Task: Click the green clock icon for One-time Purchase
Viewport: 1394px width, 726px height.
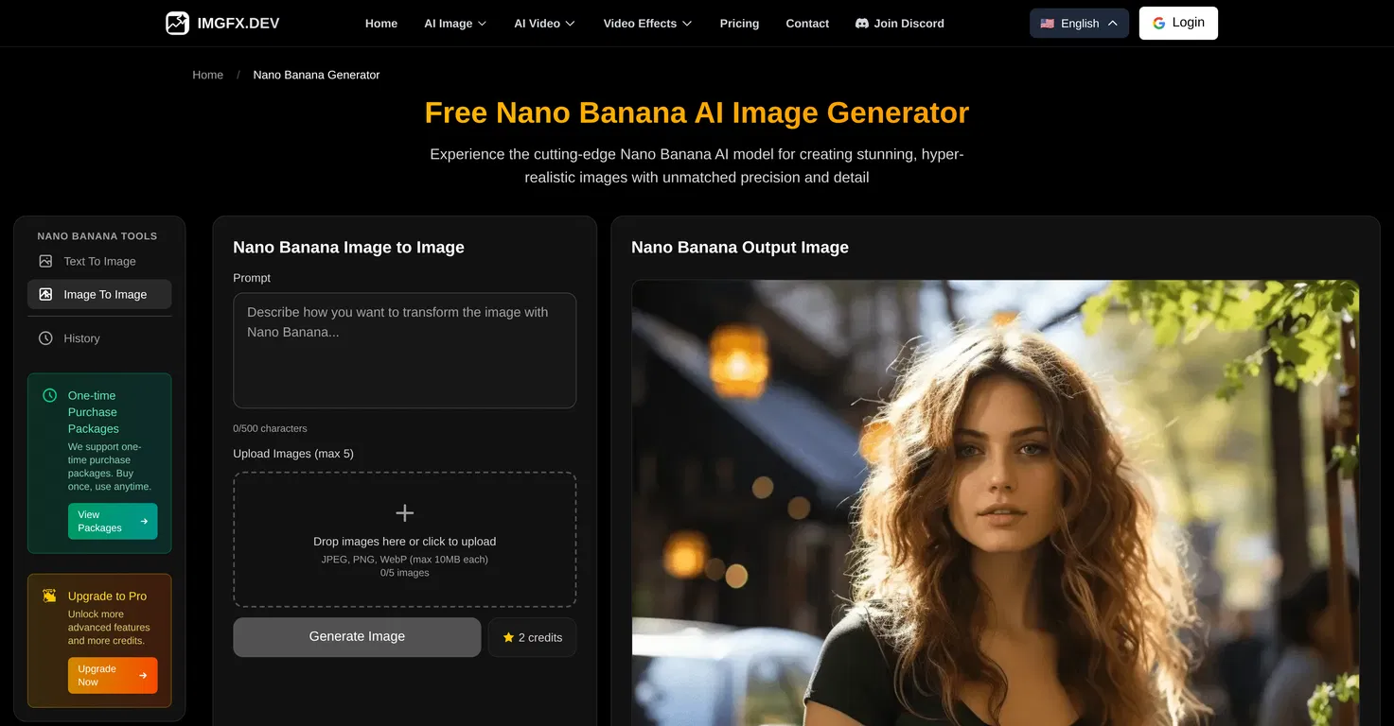Action: pos(50,395)
